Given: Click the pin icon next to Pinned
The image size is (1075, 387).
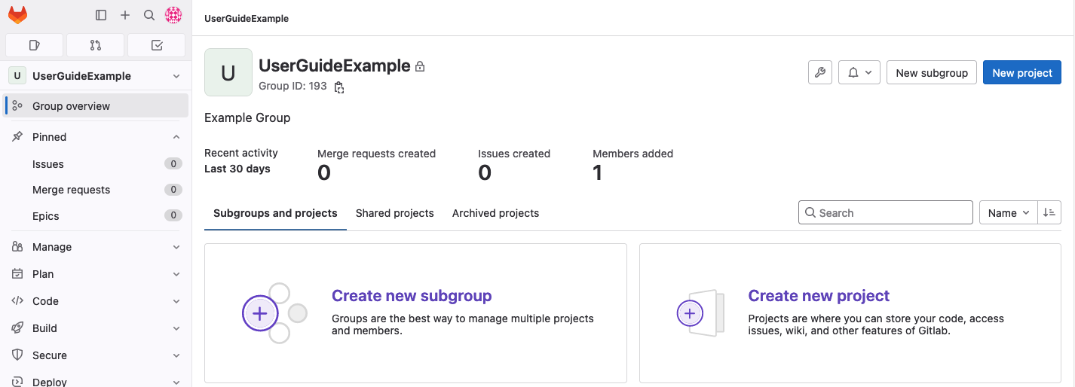Looking at the screenshot, I should click(x=17, y=137).
